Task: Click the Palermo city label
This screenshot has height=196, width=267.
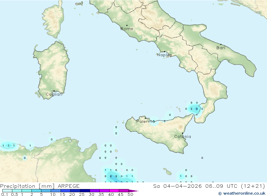Action: [146, 121]
